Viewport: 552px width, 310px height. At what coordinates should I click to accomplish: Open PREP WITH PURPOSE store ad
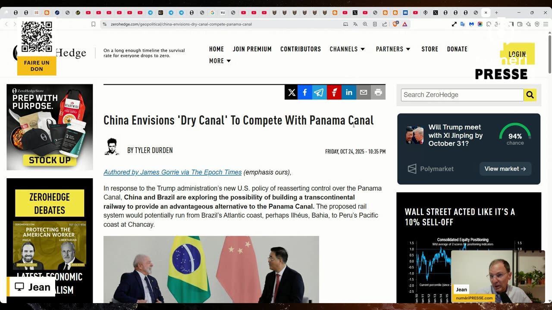(x=50, y=127)
